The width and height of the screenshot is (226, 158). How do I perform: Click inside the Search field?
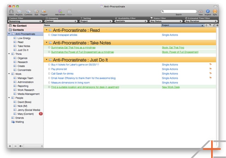[x=179, y=11]
